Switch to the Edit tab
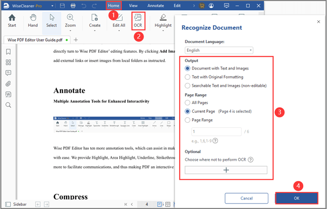 click(177, 5)
